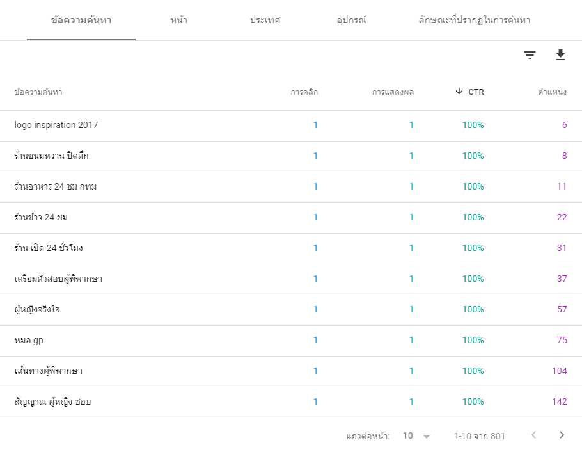Sort by ตำแหน่ง column header
This screenshot has height=454, width=582.
(552, 92)
